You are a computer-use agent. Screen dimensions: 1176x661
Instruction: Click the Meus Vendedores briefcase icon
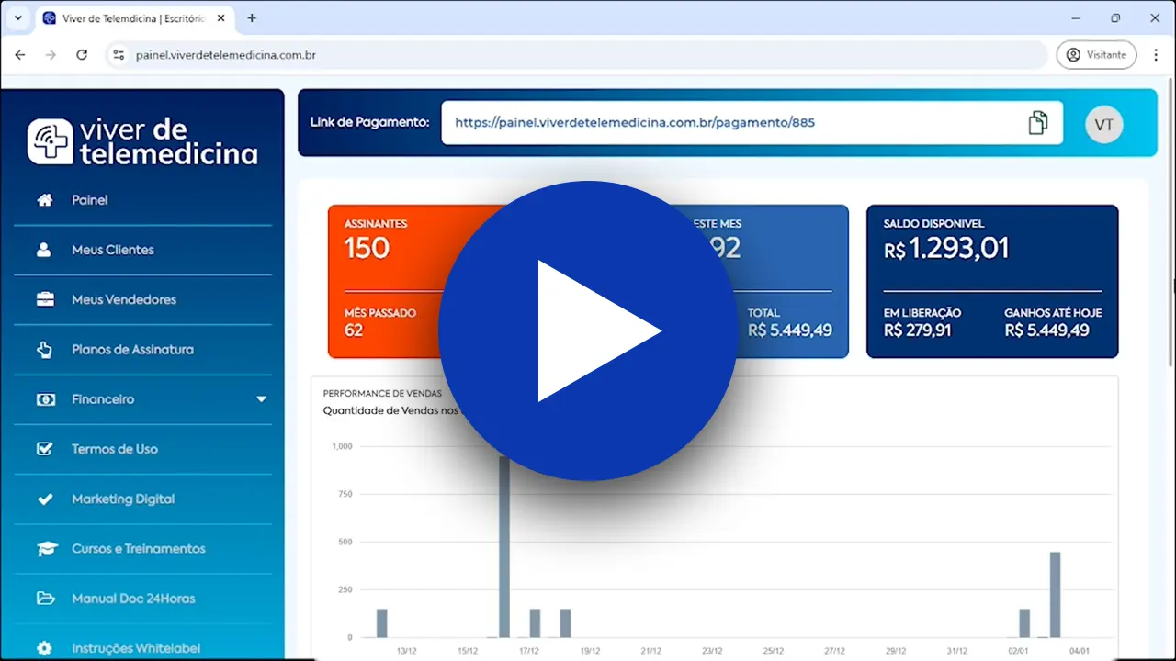[x=44, y=299]
